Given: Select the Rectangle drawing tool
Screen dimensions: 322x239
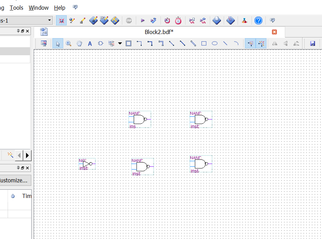Looking at the screenshot, I should (204, 43).
